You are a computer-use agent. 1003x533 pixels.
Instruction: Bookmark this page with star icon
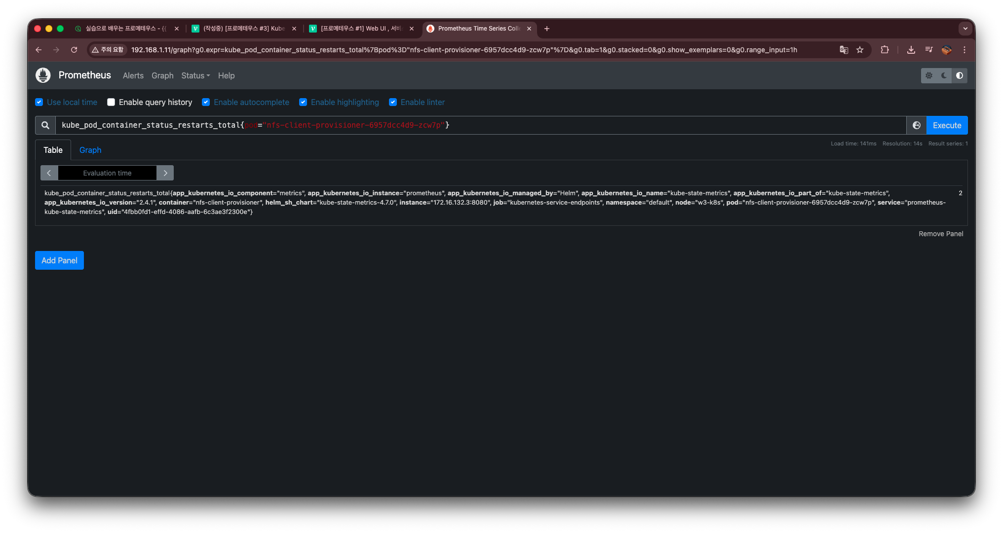[860, 50]
